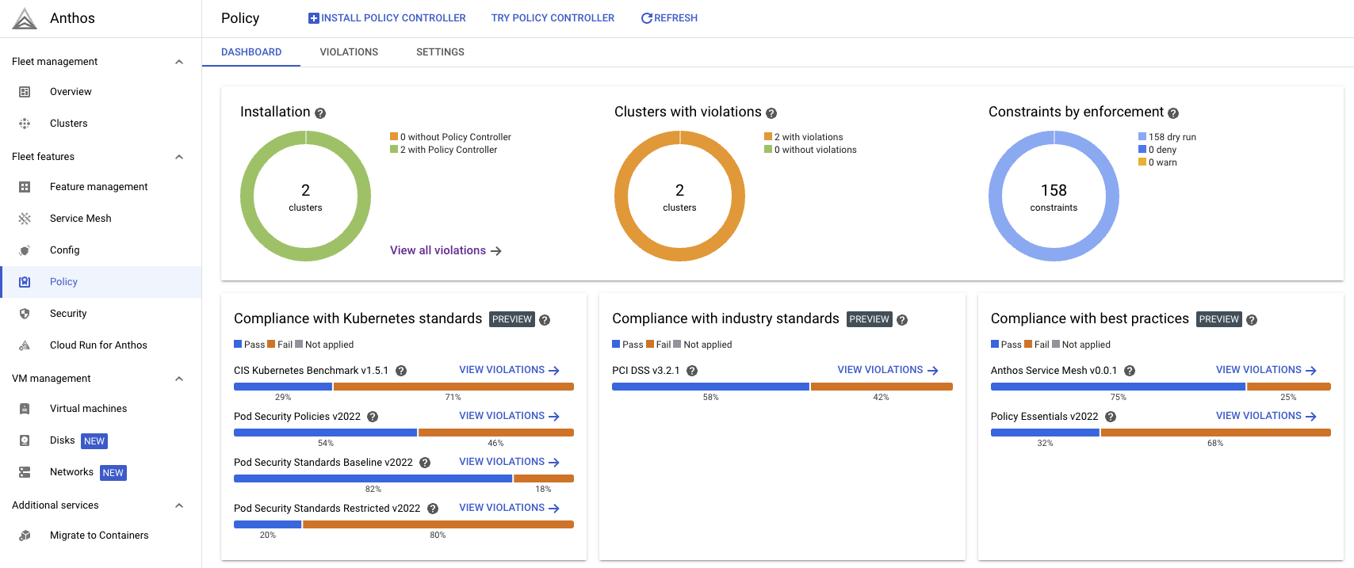
Task: Switch to the Violations tab
Action: (349, 52)
